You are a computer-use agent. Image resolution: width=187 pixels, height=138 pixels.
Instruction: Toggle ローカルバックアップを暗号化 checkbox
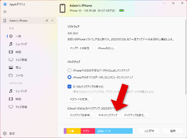click(x=70, y=86)
